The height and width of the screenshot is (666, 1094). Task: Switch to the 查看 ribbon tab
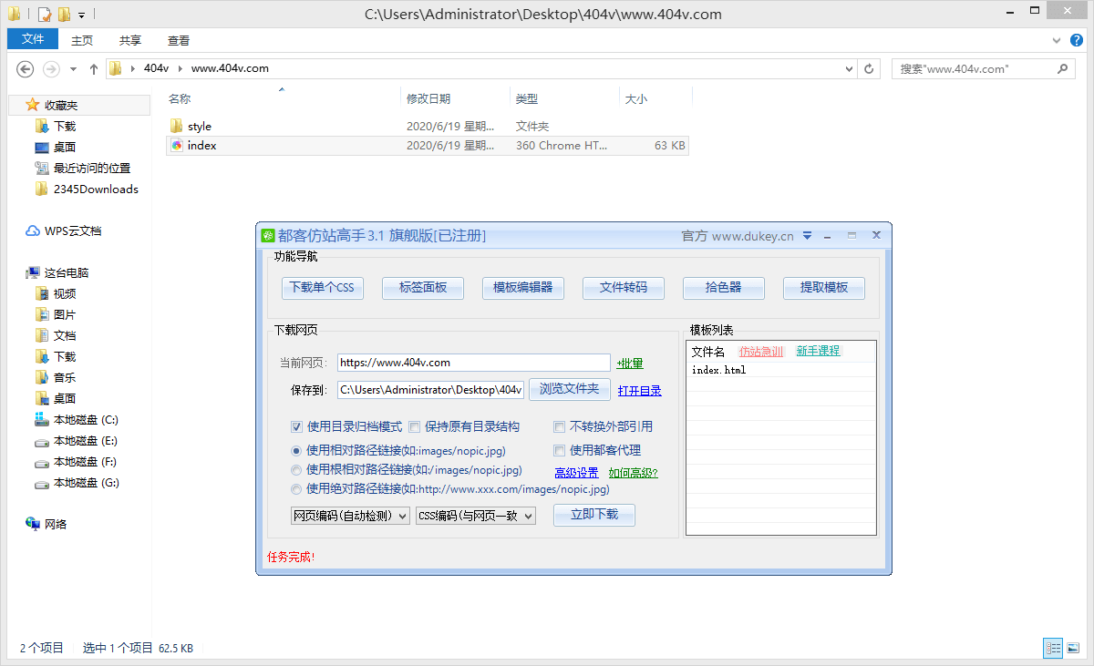tap(178, 39)
